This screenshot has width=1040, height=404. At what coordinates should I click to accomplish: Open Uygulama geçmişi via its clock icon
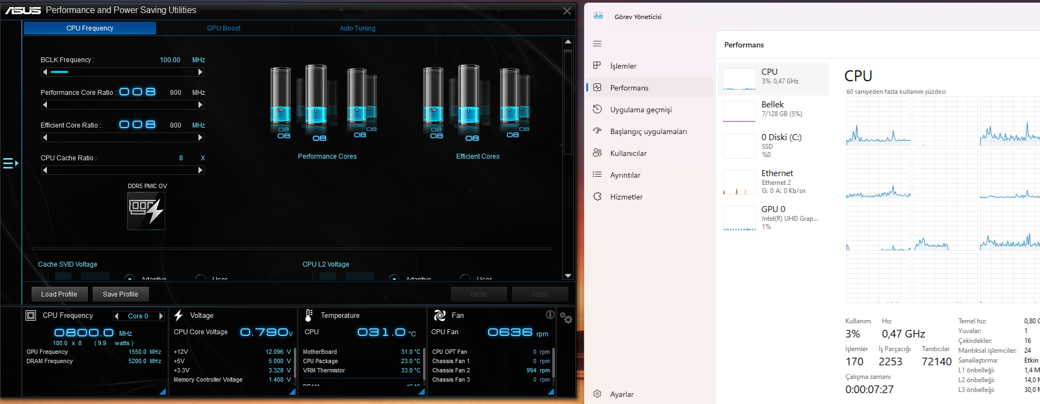[x=597, y=109]
